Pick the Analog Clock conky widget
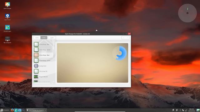200x112 pixels. point(43,66)
